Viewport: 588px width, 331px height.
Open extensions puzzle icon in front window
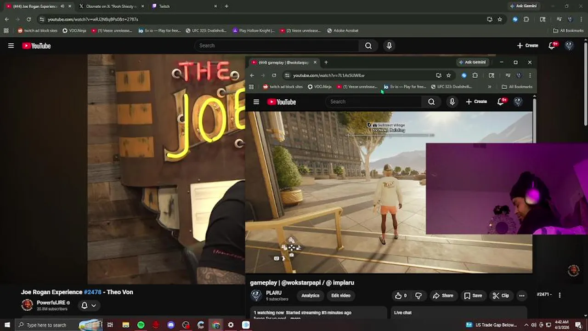tap(475, 75)
